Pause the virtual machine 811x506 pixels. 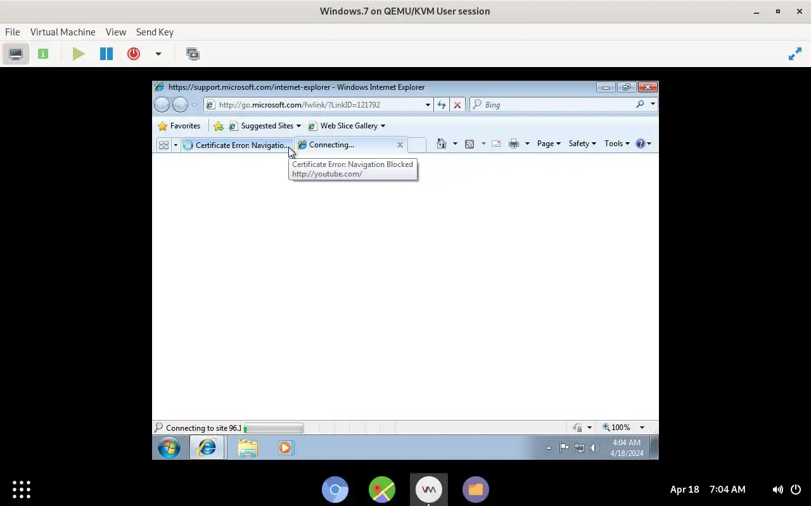point(106,54)
